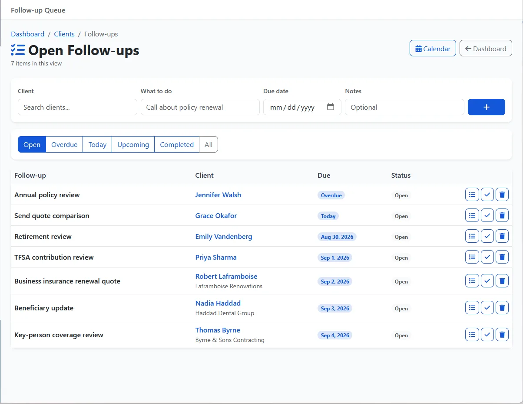Open details list for Annual policy review
The image size is (523, 404).
tap(472, 195)
